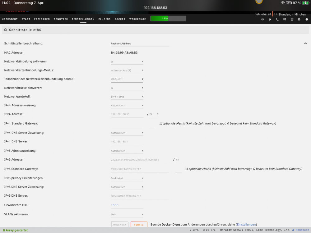Open the Übersicht menu
This screenshot has height=233, width=311.
pyautogui.click(x=10, y=19)
